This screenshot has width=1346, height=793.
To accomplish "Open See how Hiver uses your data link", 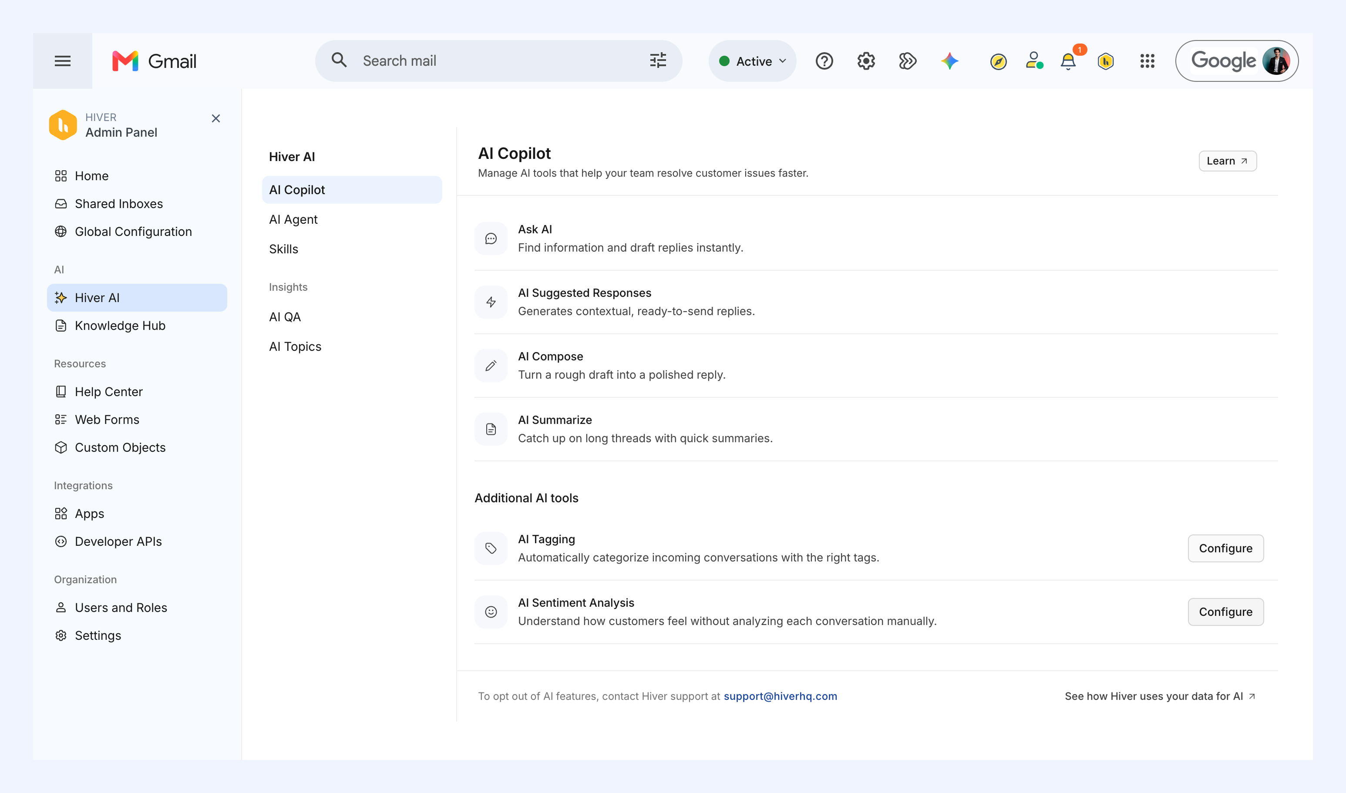I will pos(1160,696).
